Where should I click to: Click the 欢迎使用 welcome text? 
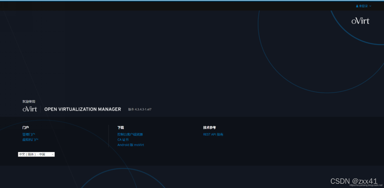click(29, 102)
